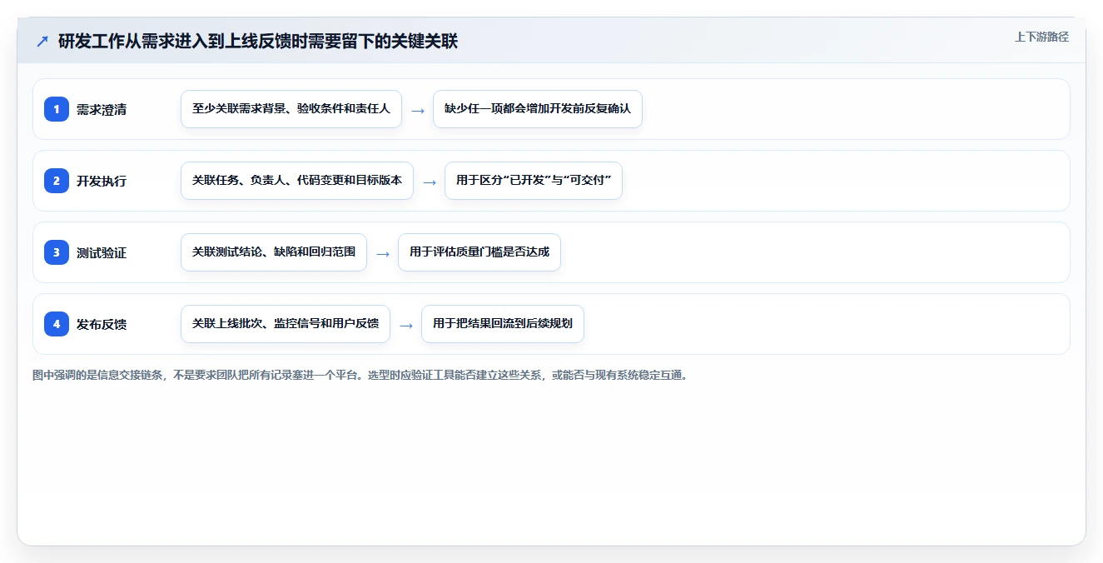Viewport: 1103px width, 563px height.
Task: Click the 测试验证 step label
Action: pyautogui.click(x=102, y=252)
